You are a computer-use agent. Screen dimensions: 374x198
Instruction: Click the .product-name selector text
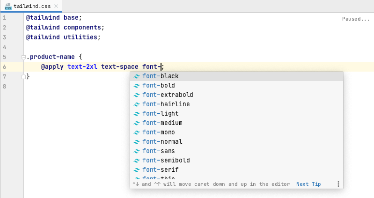pyautogui.click(x=51, y=57)
